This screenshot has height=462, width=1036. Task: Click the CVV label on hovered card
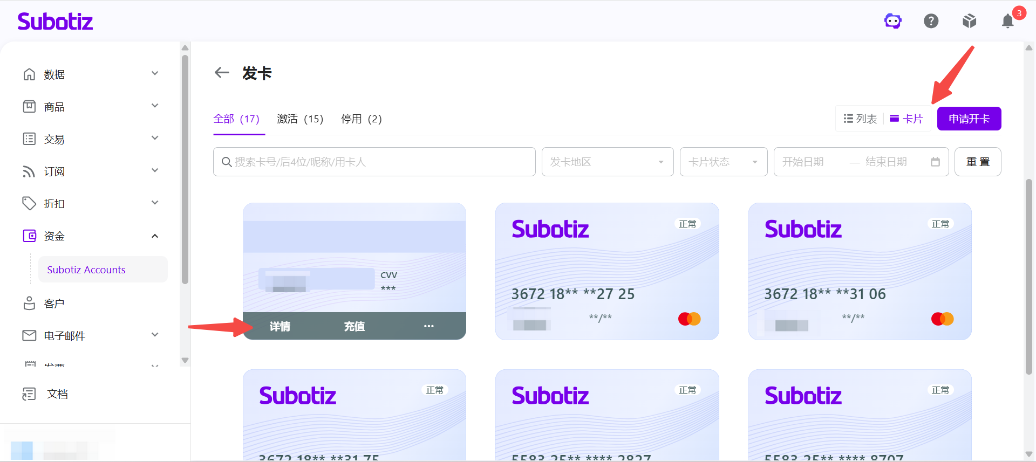tap(388, 275)
